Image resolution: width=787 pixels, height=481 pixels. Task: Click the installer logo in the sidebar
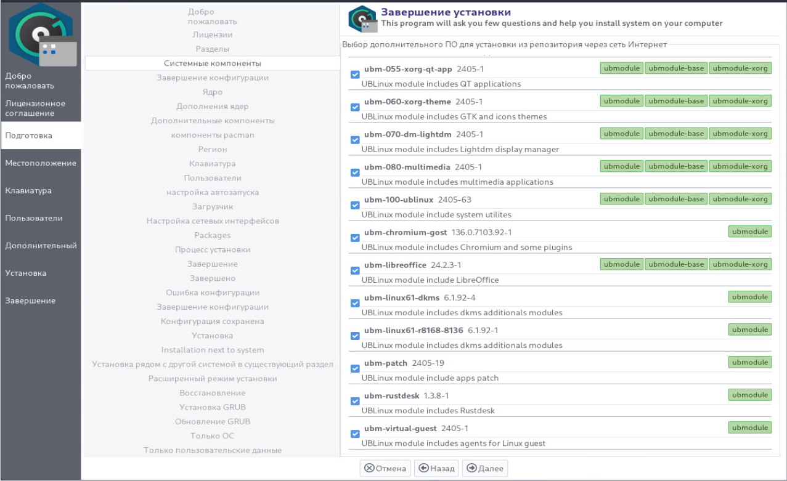(41, 34)
